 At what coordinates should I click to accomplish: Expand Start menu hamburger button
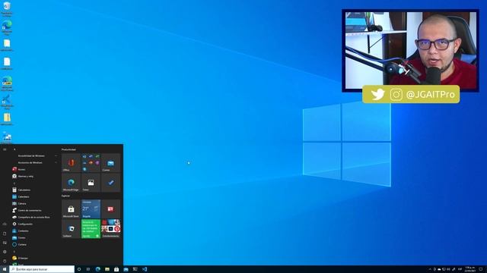pyautogui.click(x=5, y=149)
